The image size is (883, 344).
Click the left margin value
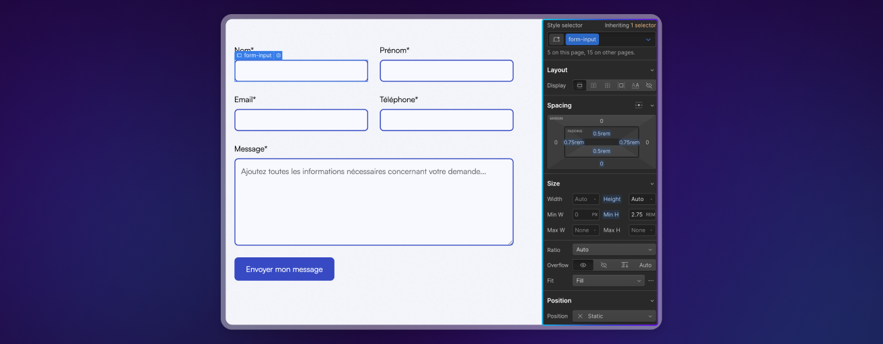tap(556, 142)
